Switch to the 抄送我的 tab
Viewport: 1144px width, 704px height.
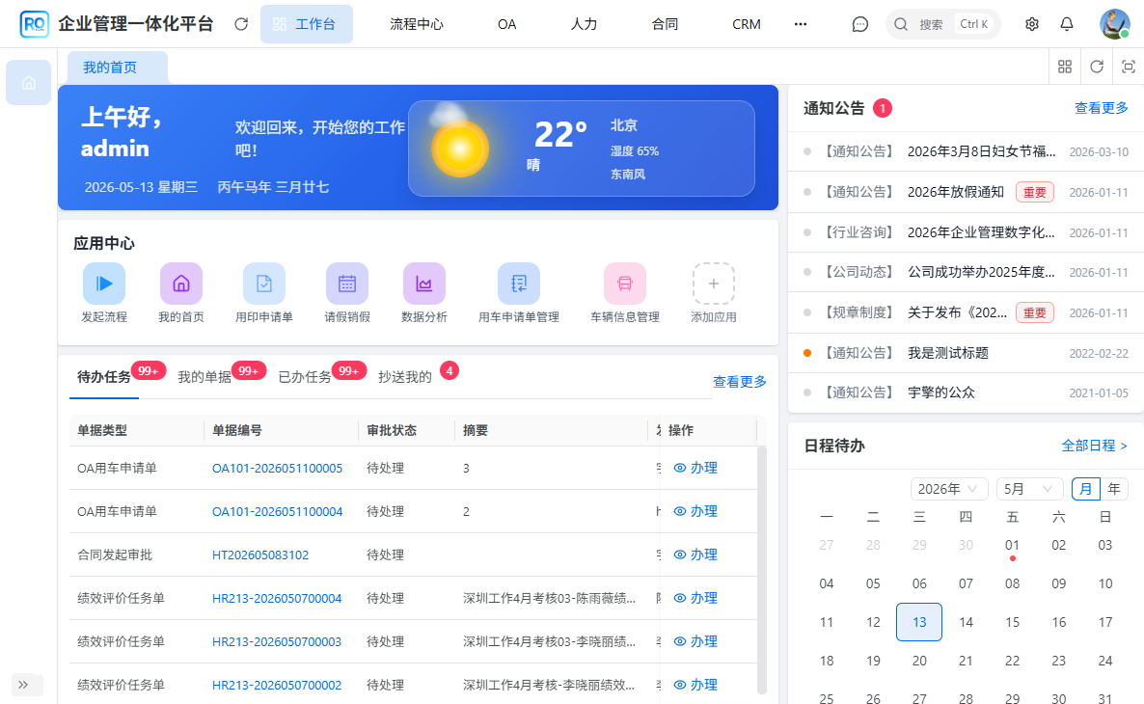coord(405,377)
